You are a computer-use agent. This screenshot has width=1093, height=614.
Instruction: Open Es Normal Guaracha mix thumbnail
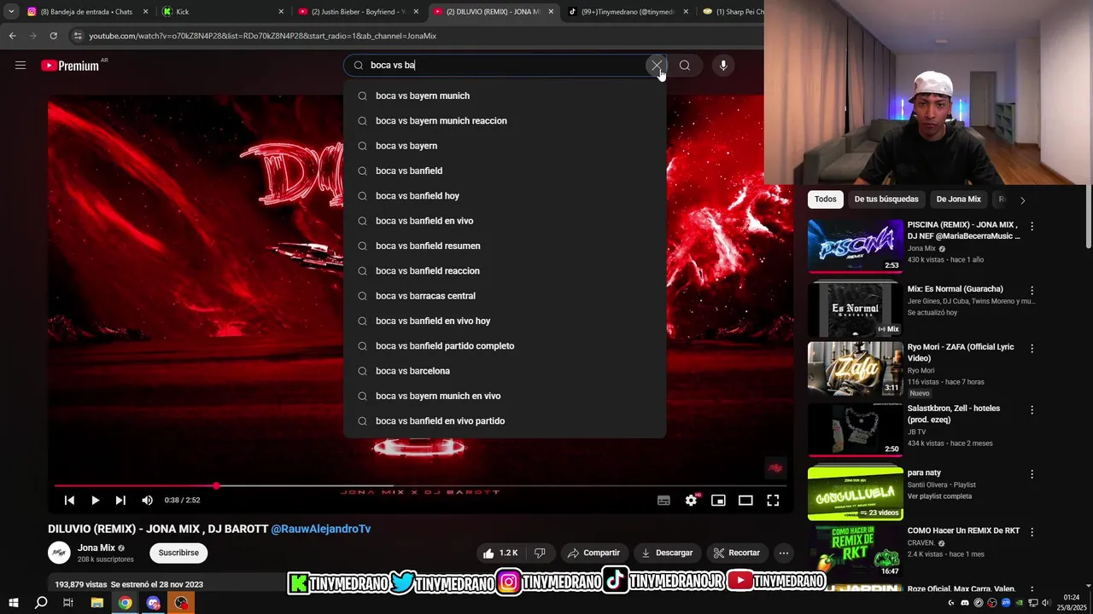tap(856, 308)
